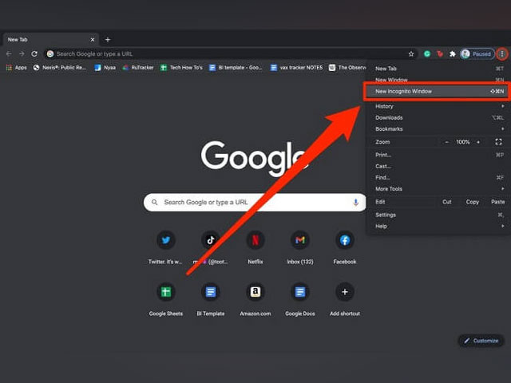Choose New Tab from the menu
This screenshot has height=383, width=511.
pos(439,69)
